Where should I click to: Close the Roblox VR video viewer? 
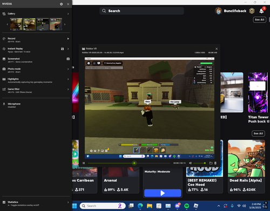217,49
